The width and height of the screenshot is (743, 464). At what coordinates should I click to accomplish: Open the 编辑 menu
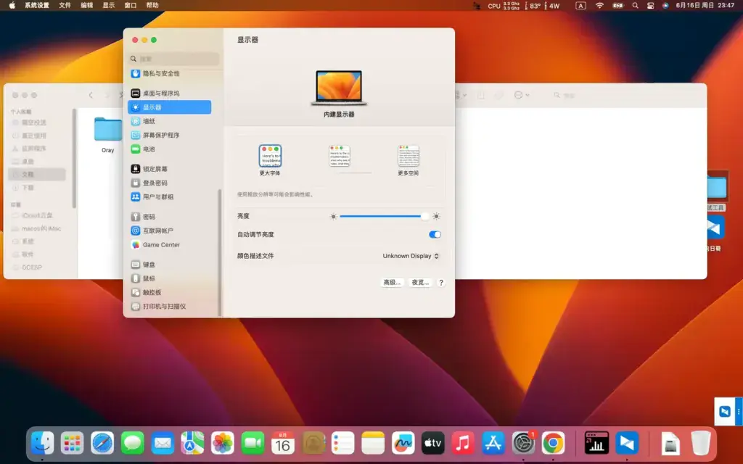point(87,6)
